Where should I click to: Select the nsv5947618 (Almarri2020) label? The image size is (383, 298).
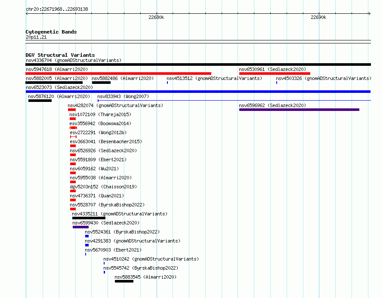point(57,69)
